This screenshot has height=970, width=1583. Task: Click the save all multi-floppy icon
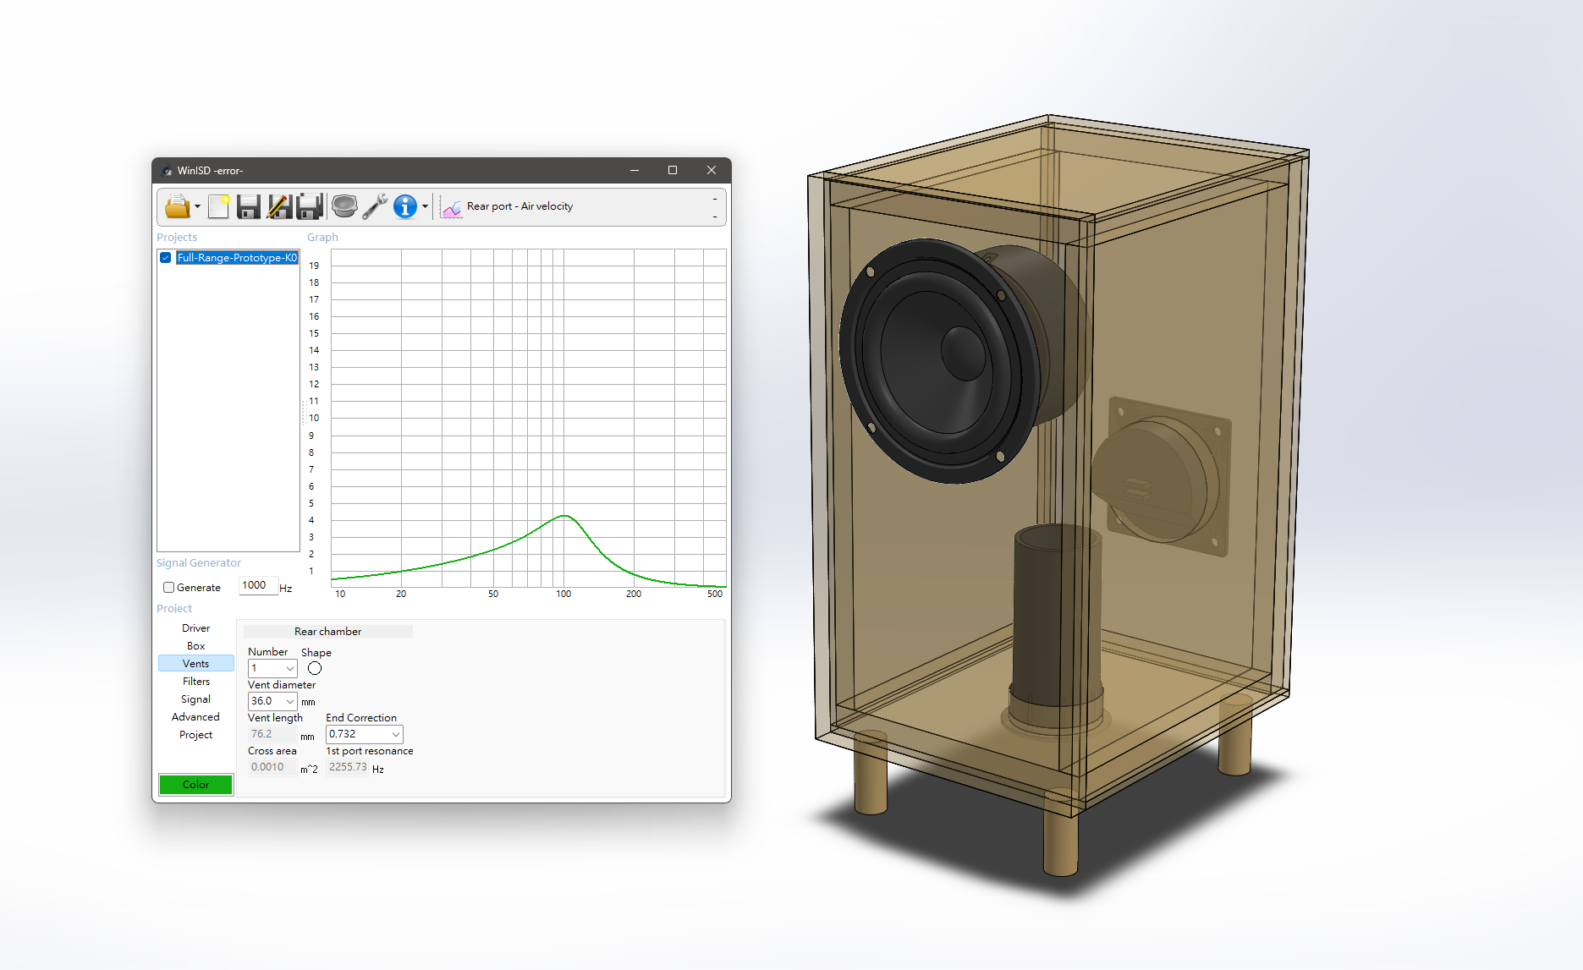click(x=310, y=206)
